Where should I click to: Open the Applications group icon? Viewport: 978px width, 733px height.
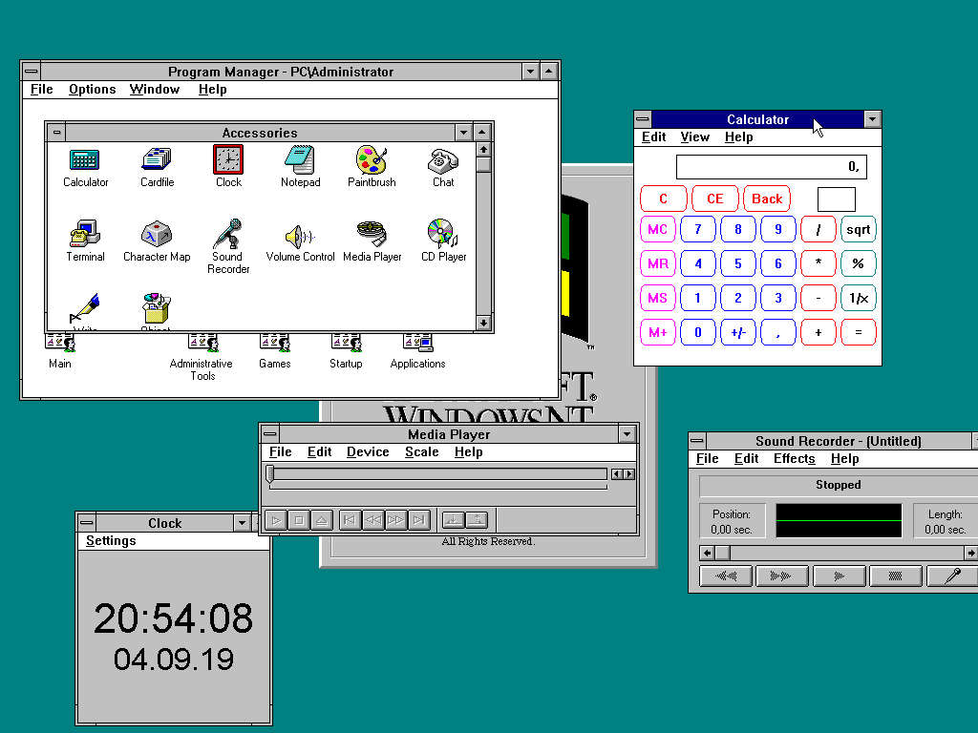pyautogui.click(x=418, y=344)
